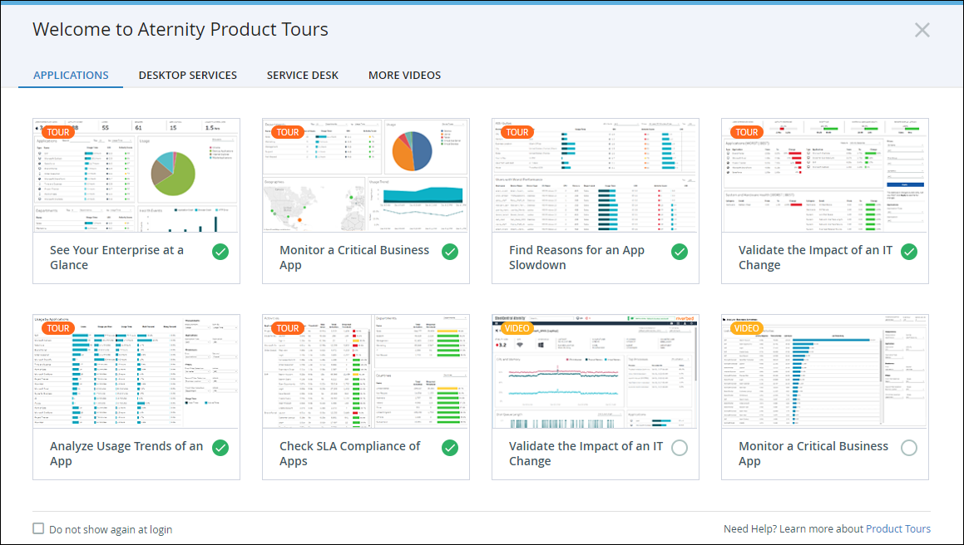
Task: Click the TOUR badge on Find Reasons for an App Slowdown
Action: click(517, 131)
